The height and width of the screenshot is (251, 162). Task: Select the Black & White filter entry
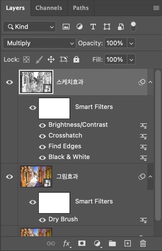click(69, 157)
